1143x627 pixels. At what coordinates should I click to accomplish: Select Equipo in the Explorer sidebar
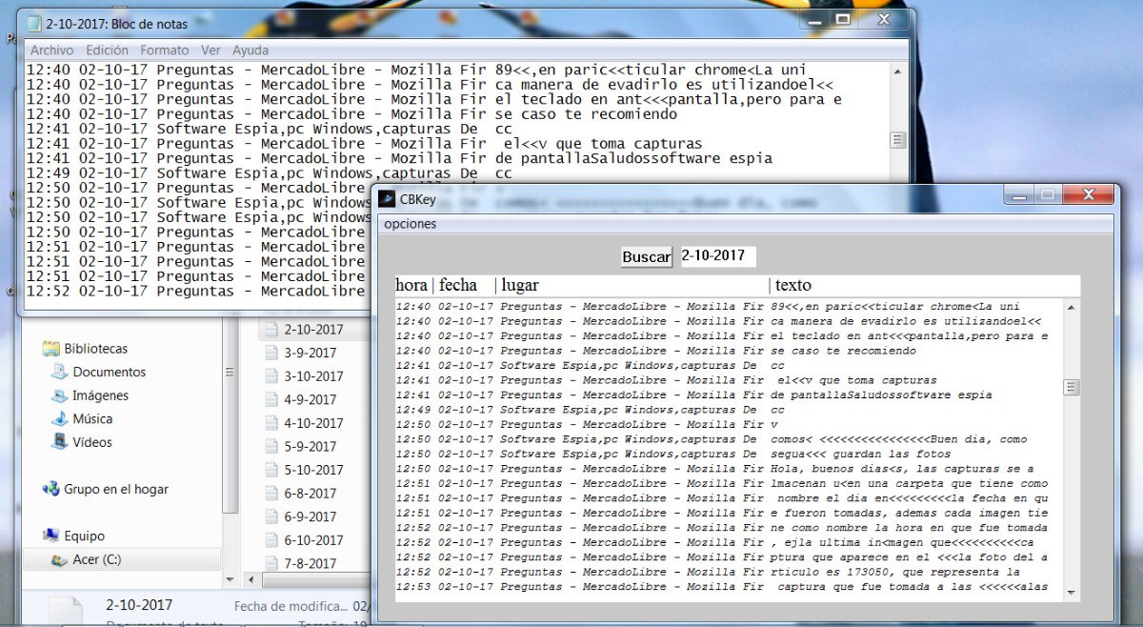pos(85,536)
